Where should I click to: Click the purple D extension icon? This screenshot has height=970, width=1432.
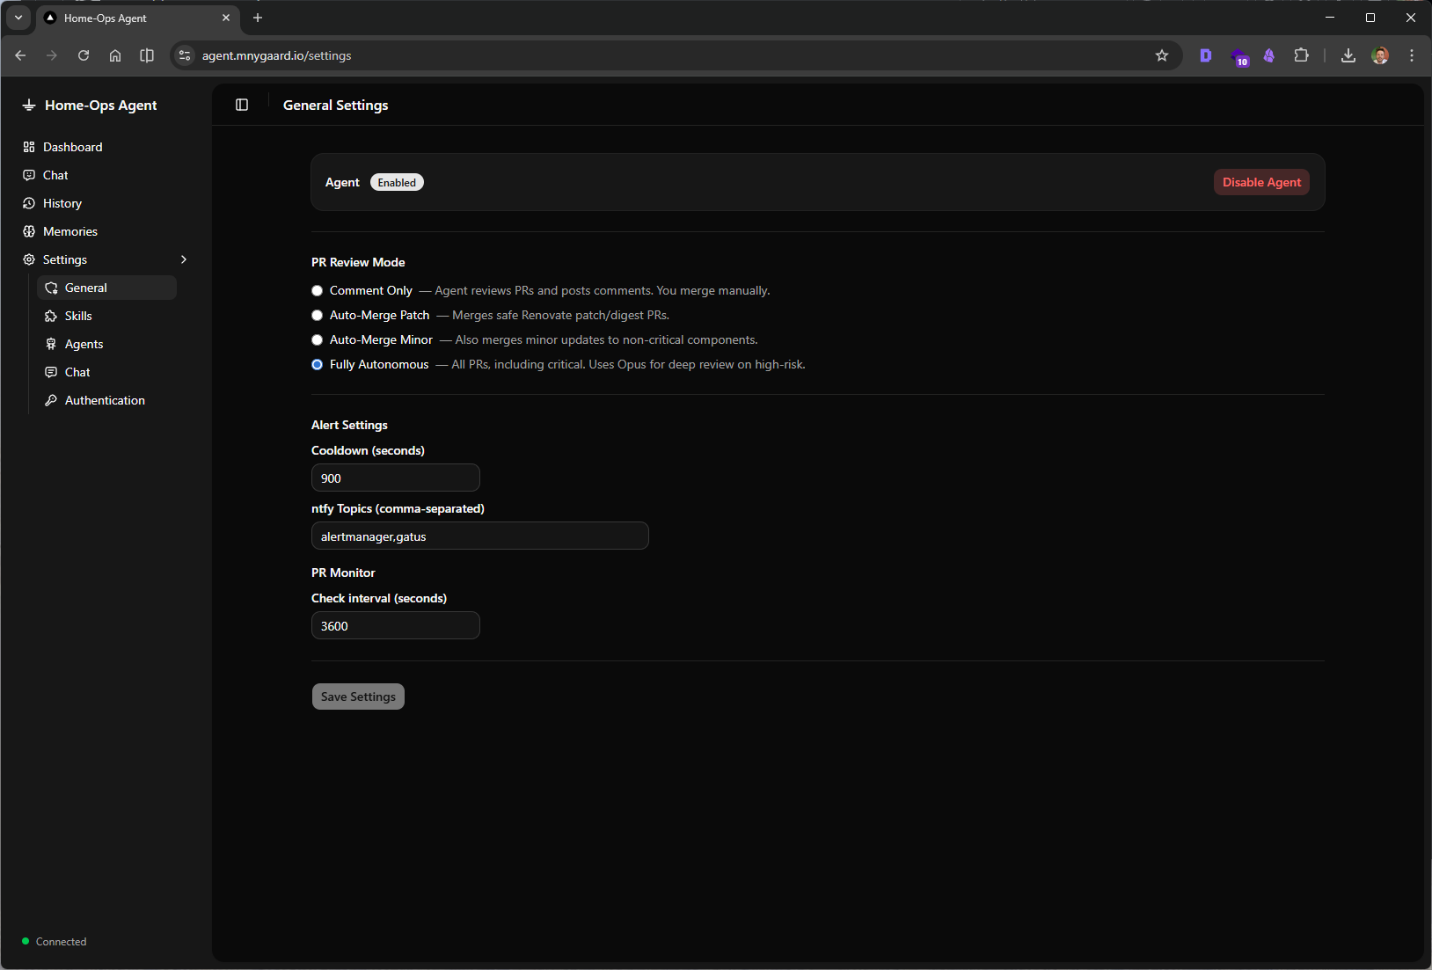coord(1206,55)
